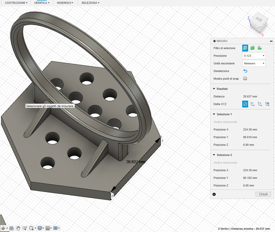This screenshot has height=232, width=275.
Task: Select the components selection filter icon
Action: (259, 48)
